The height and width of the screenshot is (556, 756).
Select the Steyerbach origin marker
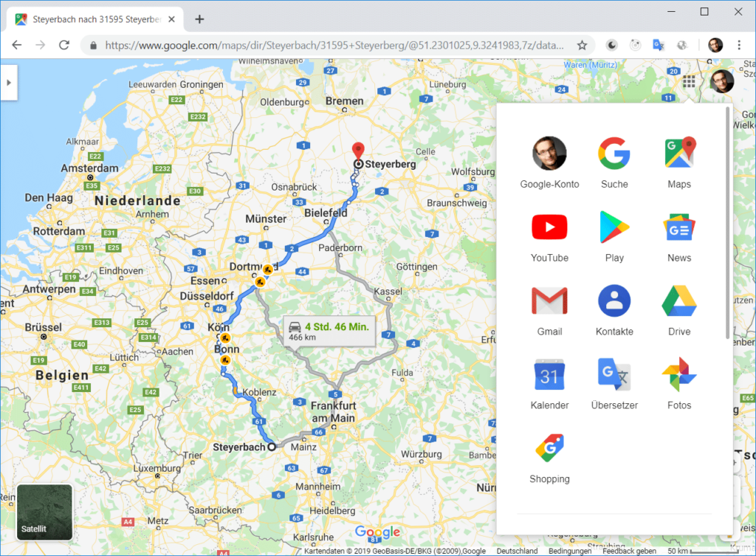pyautogui.click(x=272, y=447)
